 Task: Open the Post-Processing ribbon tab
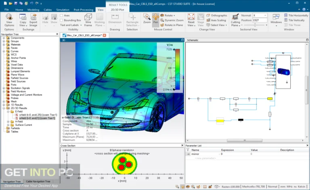84,10
